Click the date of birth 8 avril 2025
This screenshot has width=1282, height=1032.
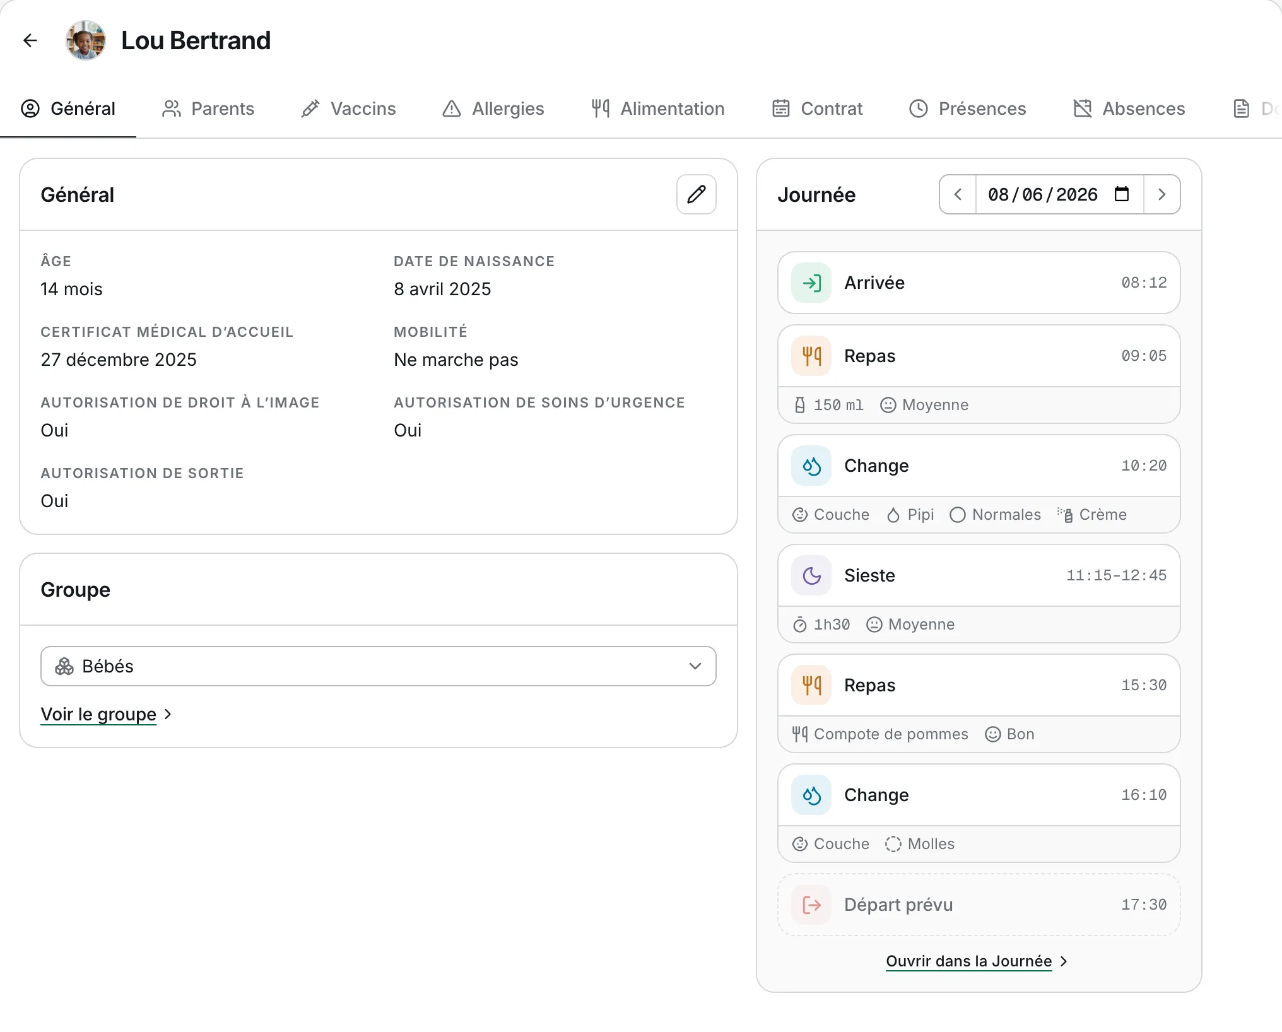click(x=442, y=289)
